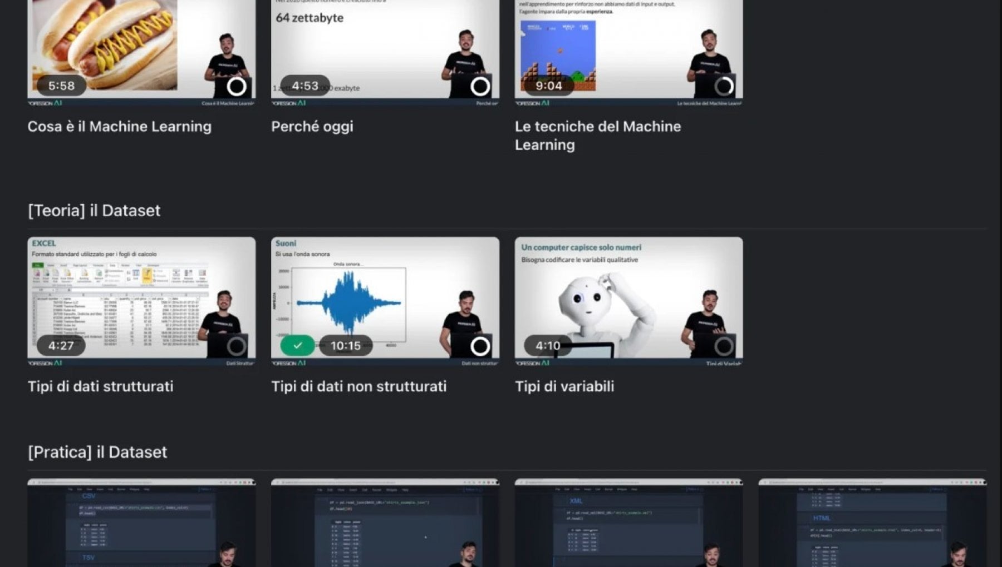Toggle the completion circle on the Perché oggi video
Image resolution: width=1002 pixels, height=567 pixels.
coord(480,86)
